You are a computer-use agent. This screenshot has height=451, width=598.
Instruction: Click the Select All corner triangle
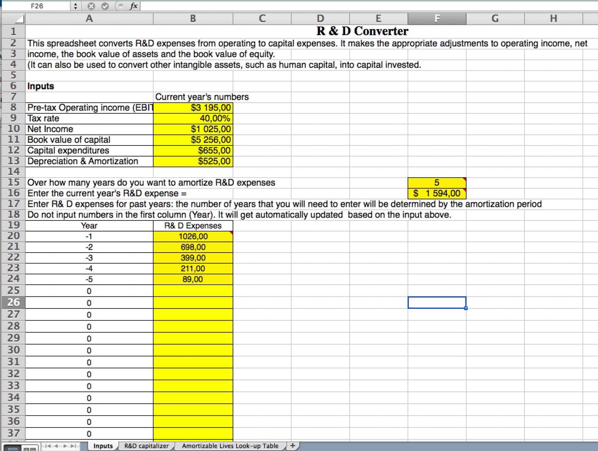pyautogui.click(x=13, y=19)
